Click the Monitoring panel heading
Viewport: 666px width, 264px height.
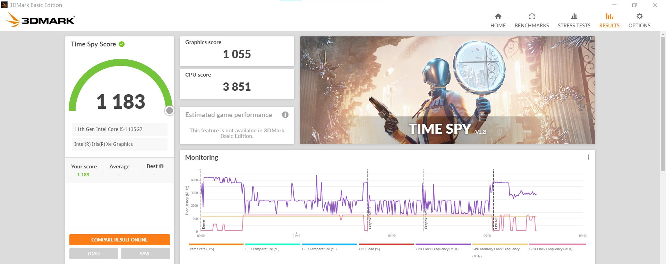202,157
